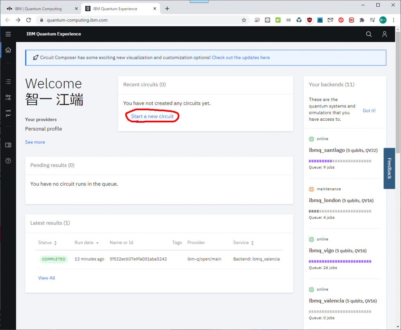Image resolution: width=401 pixels, height=330 pixels.
Task: Click Start a new circuit link
Action: pyautogui.click(x=152, y=116)
